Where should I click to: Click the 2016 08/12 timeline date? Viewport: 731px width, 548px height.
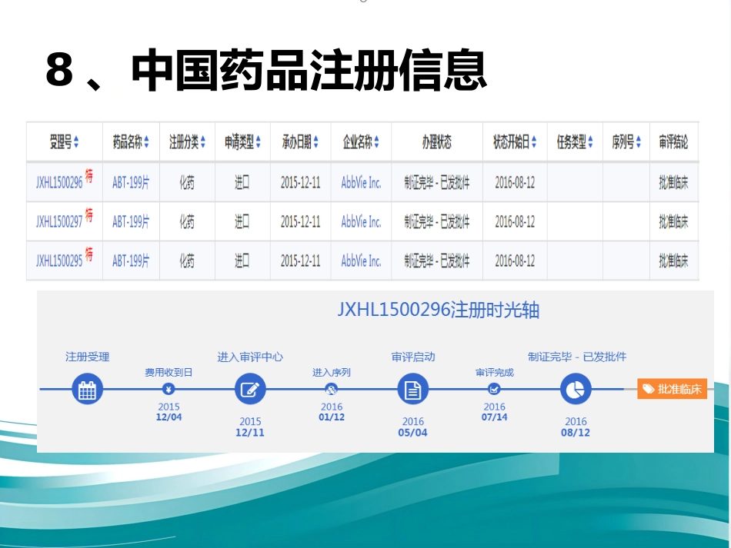tap(576, 427)
